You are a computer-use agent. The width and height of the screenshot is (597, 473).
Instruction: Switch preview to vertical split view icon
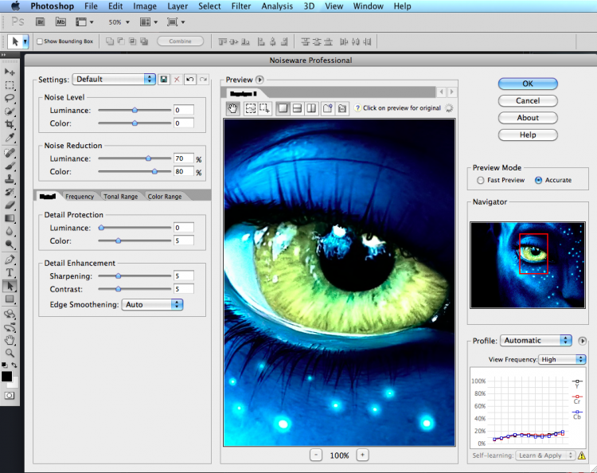point(311,108)
